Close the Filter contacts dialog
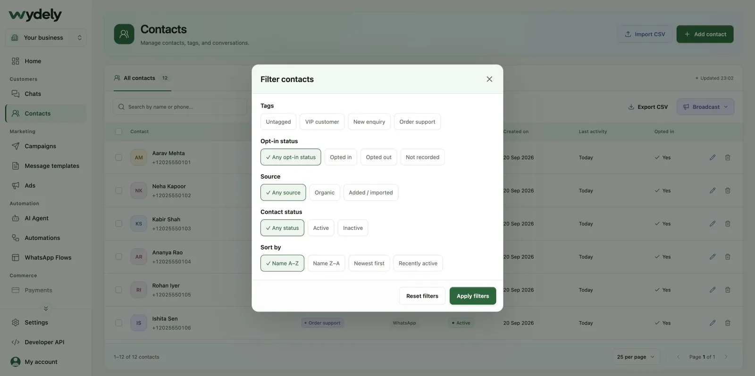Viewport: 755px width, 376px height. tap(489, 79)
